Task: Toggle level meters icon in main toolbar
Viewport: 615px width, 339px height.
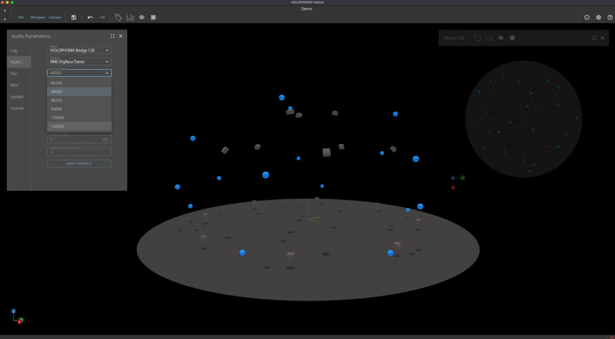Action: (130, 17)
